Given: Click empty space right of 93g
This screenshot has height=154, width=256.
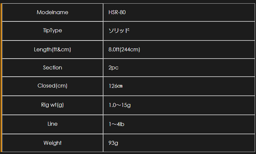Looking at the screenshot, I should (x=186, y=143).
